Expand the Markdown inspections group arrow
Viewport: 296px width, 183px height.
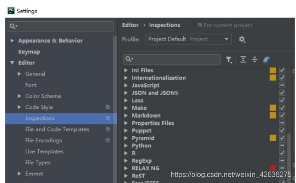point(126,115)
